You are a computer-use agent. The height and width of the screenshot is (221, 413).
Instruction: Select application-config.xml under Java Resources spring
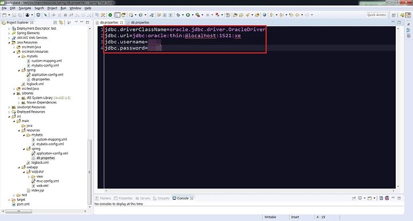click(48, 74)
